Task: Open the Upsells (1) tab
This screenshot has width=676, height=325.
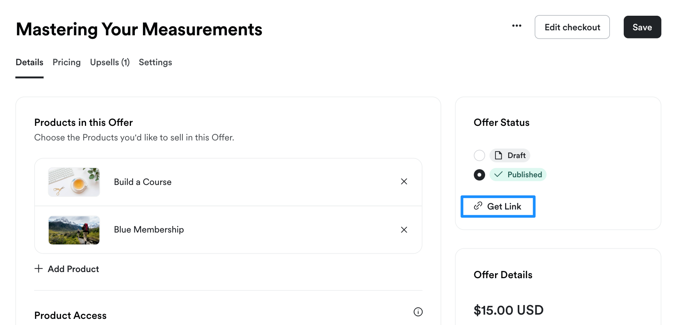Action: click(110, 62)
